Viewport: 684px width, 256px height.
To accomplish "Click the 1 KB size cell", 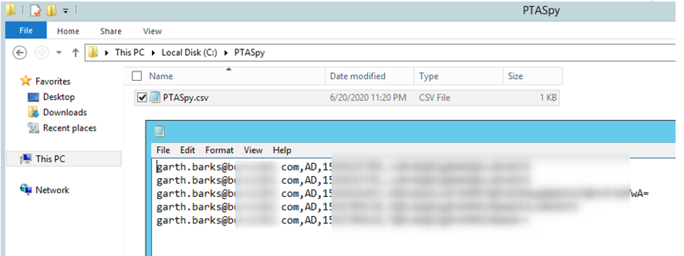I will click(x=548, y=98).
